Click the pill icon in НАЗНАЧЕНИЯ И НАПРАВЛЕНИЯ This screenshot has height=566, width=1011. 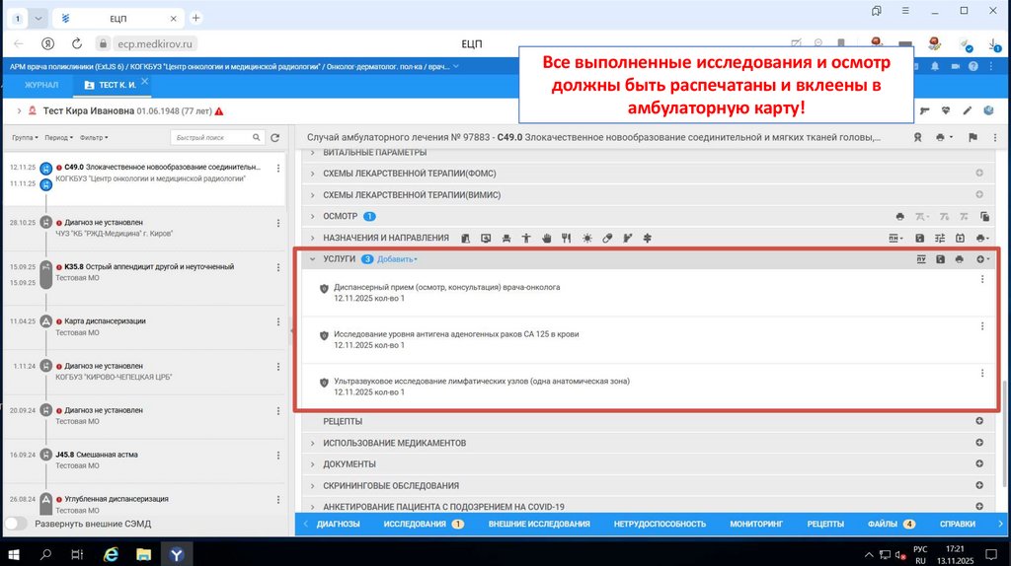point(607,239)
